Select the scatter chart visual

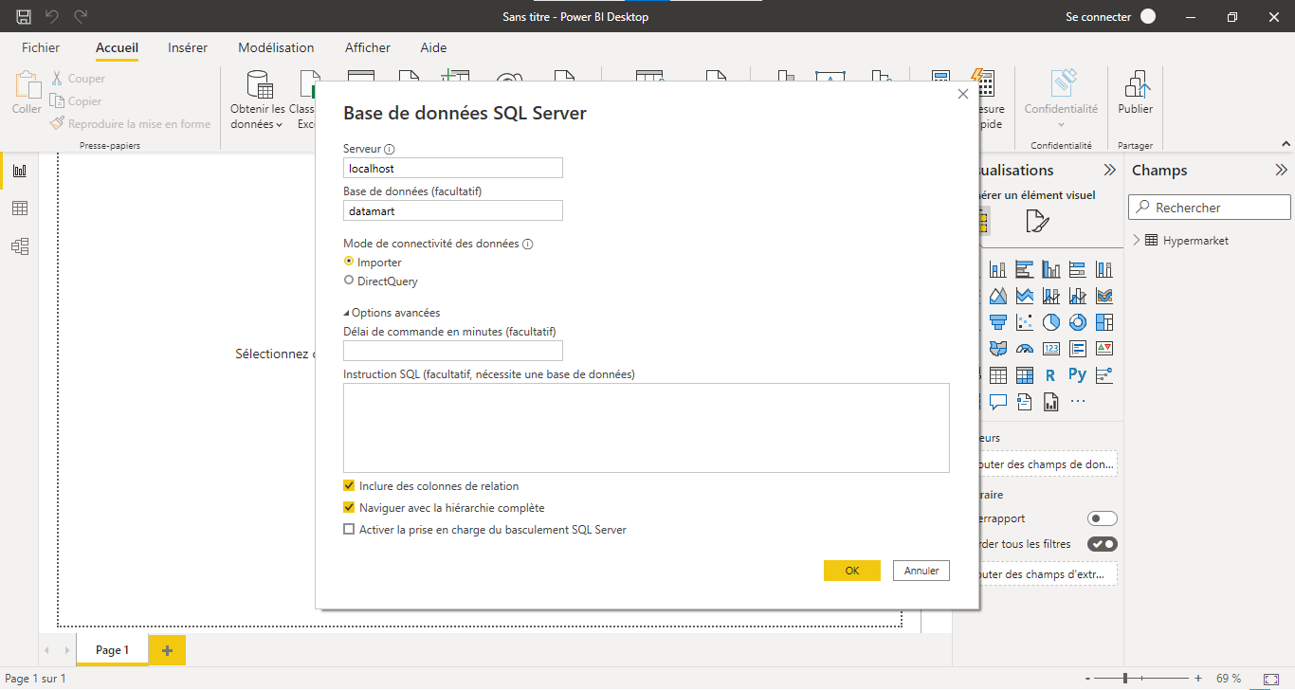tap(1024, 322)
